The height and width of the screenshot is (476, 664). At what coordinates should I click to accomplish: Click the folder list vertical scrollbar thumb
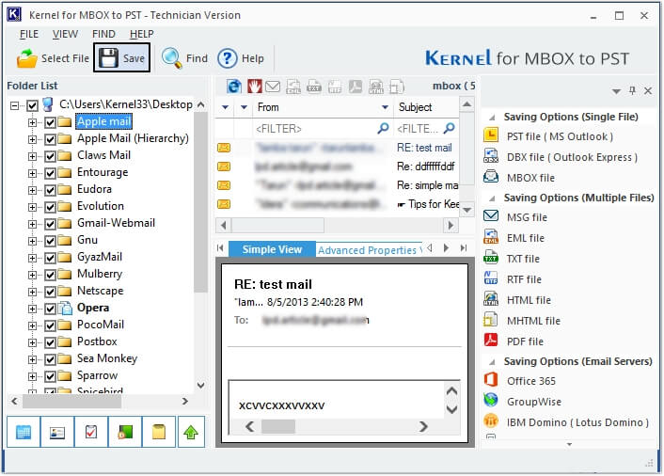point(200,201)
